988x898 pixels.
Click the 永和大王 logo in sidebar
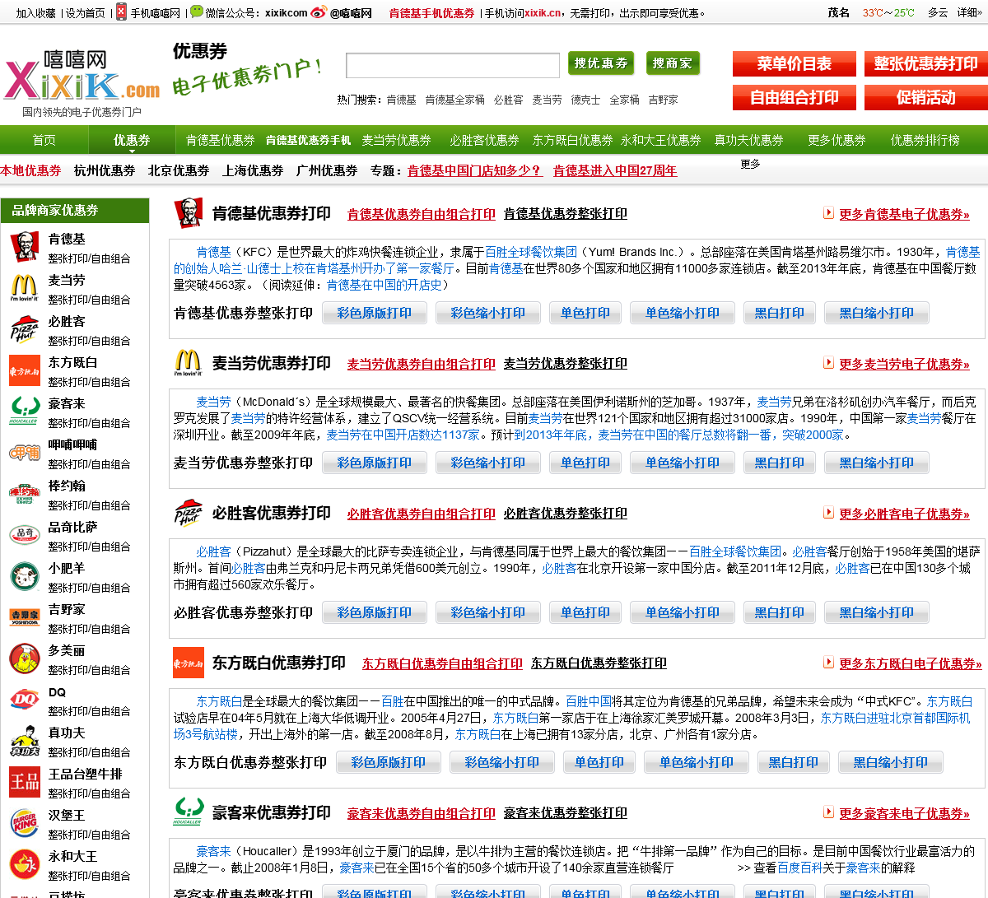pyautogui.click(x=24, y=864)
